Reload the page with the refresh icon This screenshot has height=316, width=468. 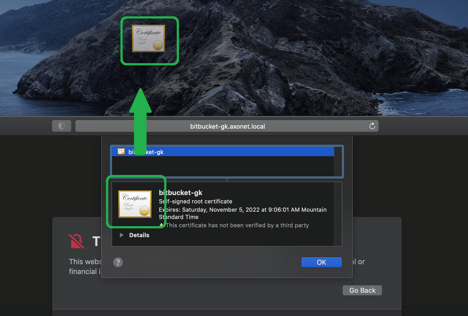click(372, 126)
